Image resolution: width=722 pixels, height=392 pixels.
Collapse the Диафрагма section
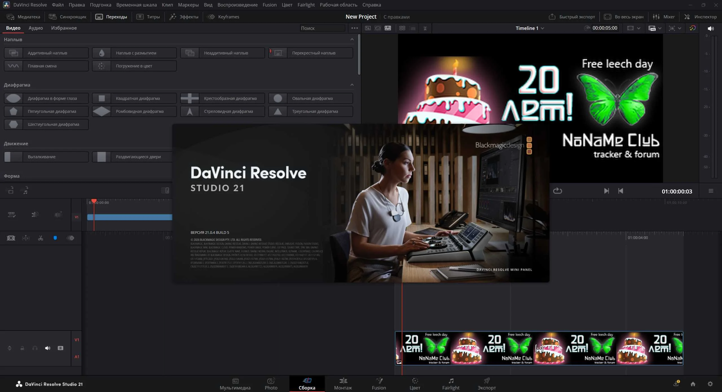(352, 85)
